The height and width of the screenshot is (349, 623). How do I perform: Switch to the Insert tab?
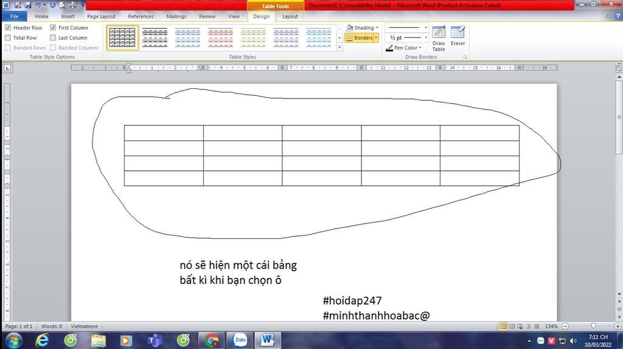(68, 16)
